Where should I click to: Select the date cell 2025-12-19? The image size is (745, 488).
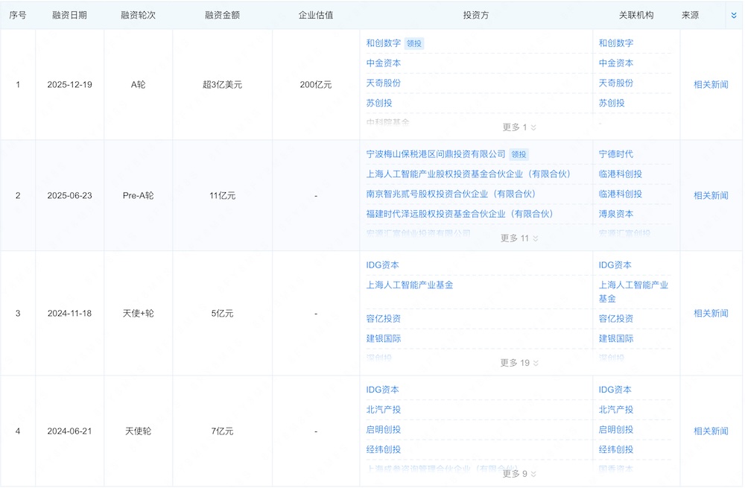pyautogui.click(x=69, y=85)
